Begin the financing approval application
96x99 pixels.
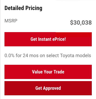[48, 88]
